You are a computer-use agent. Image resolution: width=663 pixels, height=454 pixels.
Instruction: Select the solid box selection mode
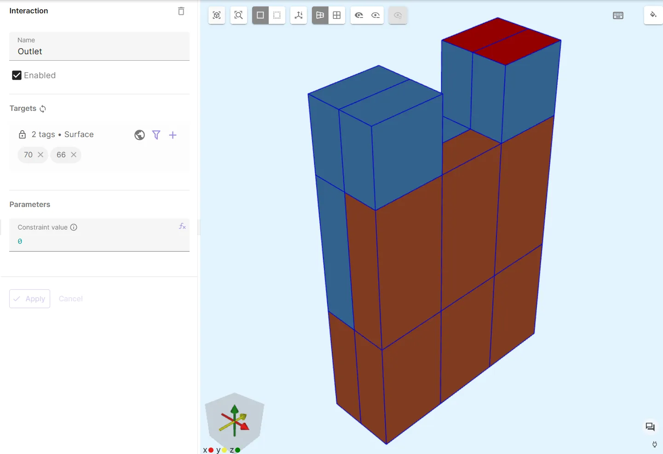260,15
